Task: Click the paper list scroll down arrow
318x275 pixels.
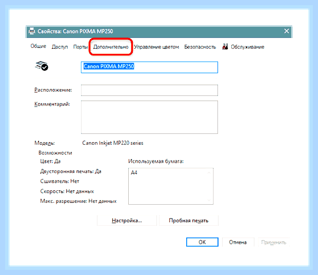Action: click(x=209, y=201)
